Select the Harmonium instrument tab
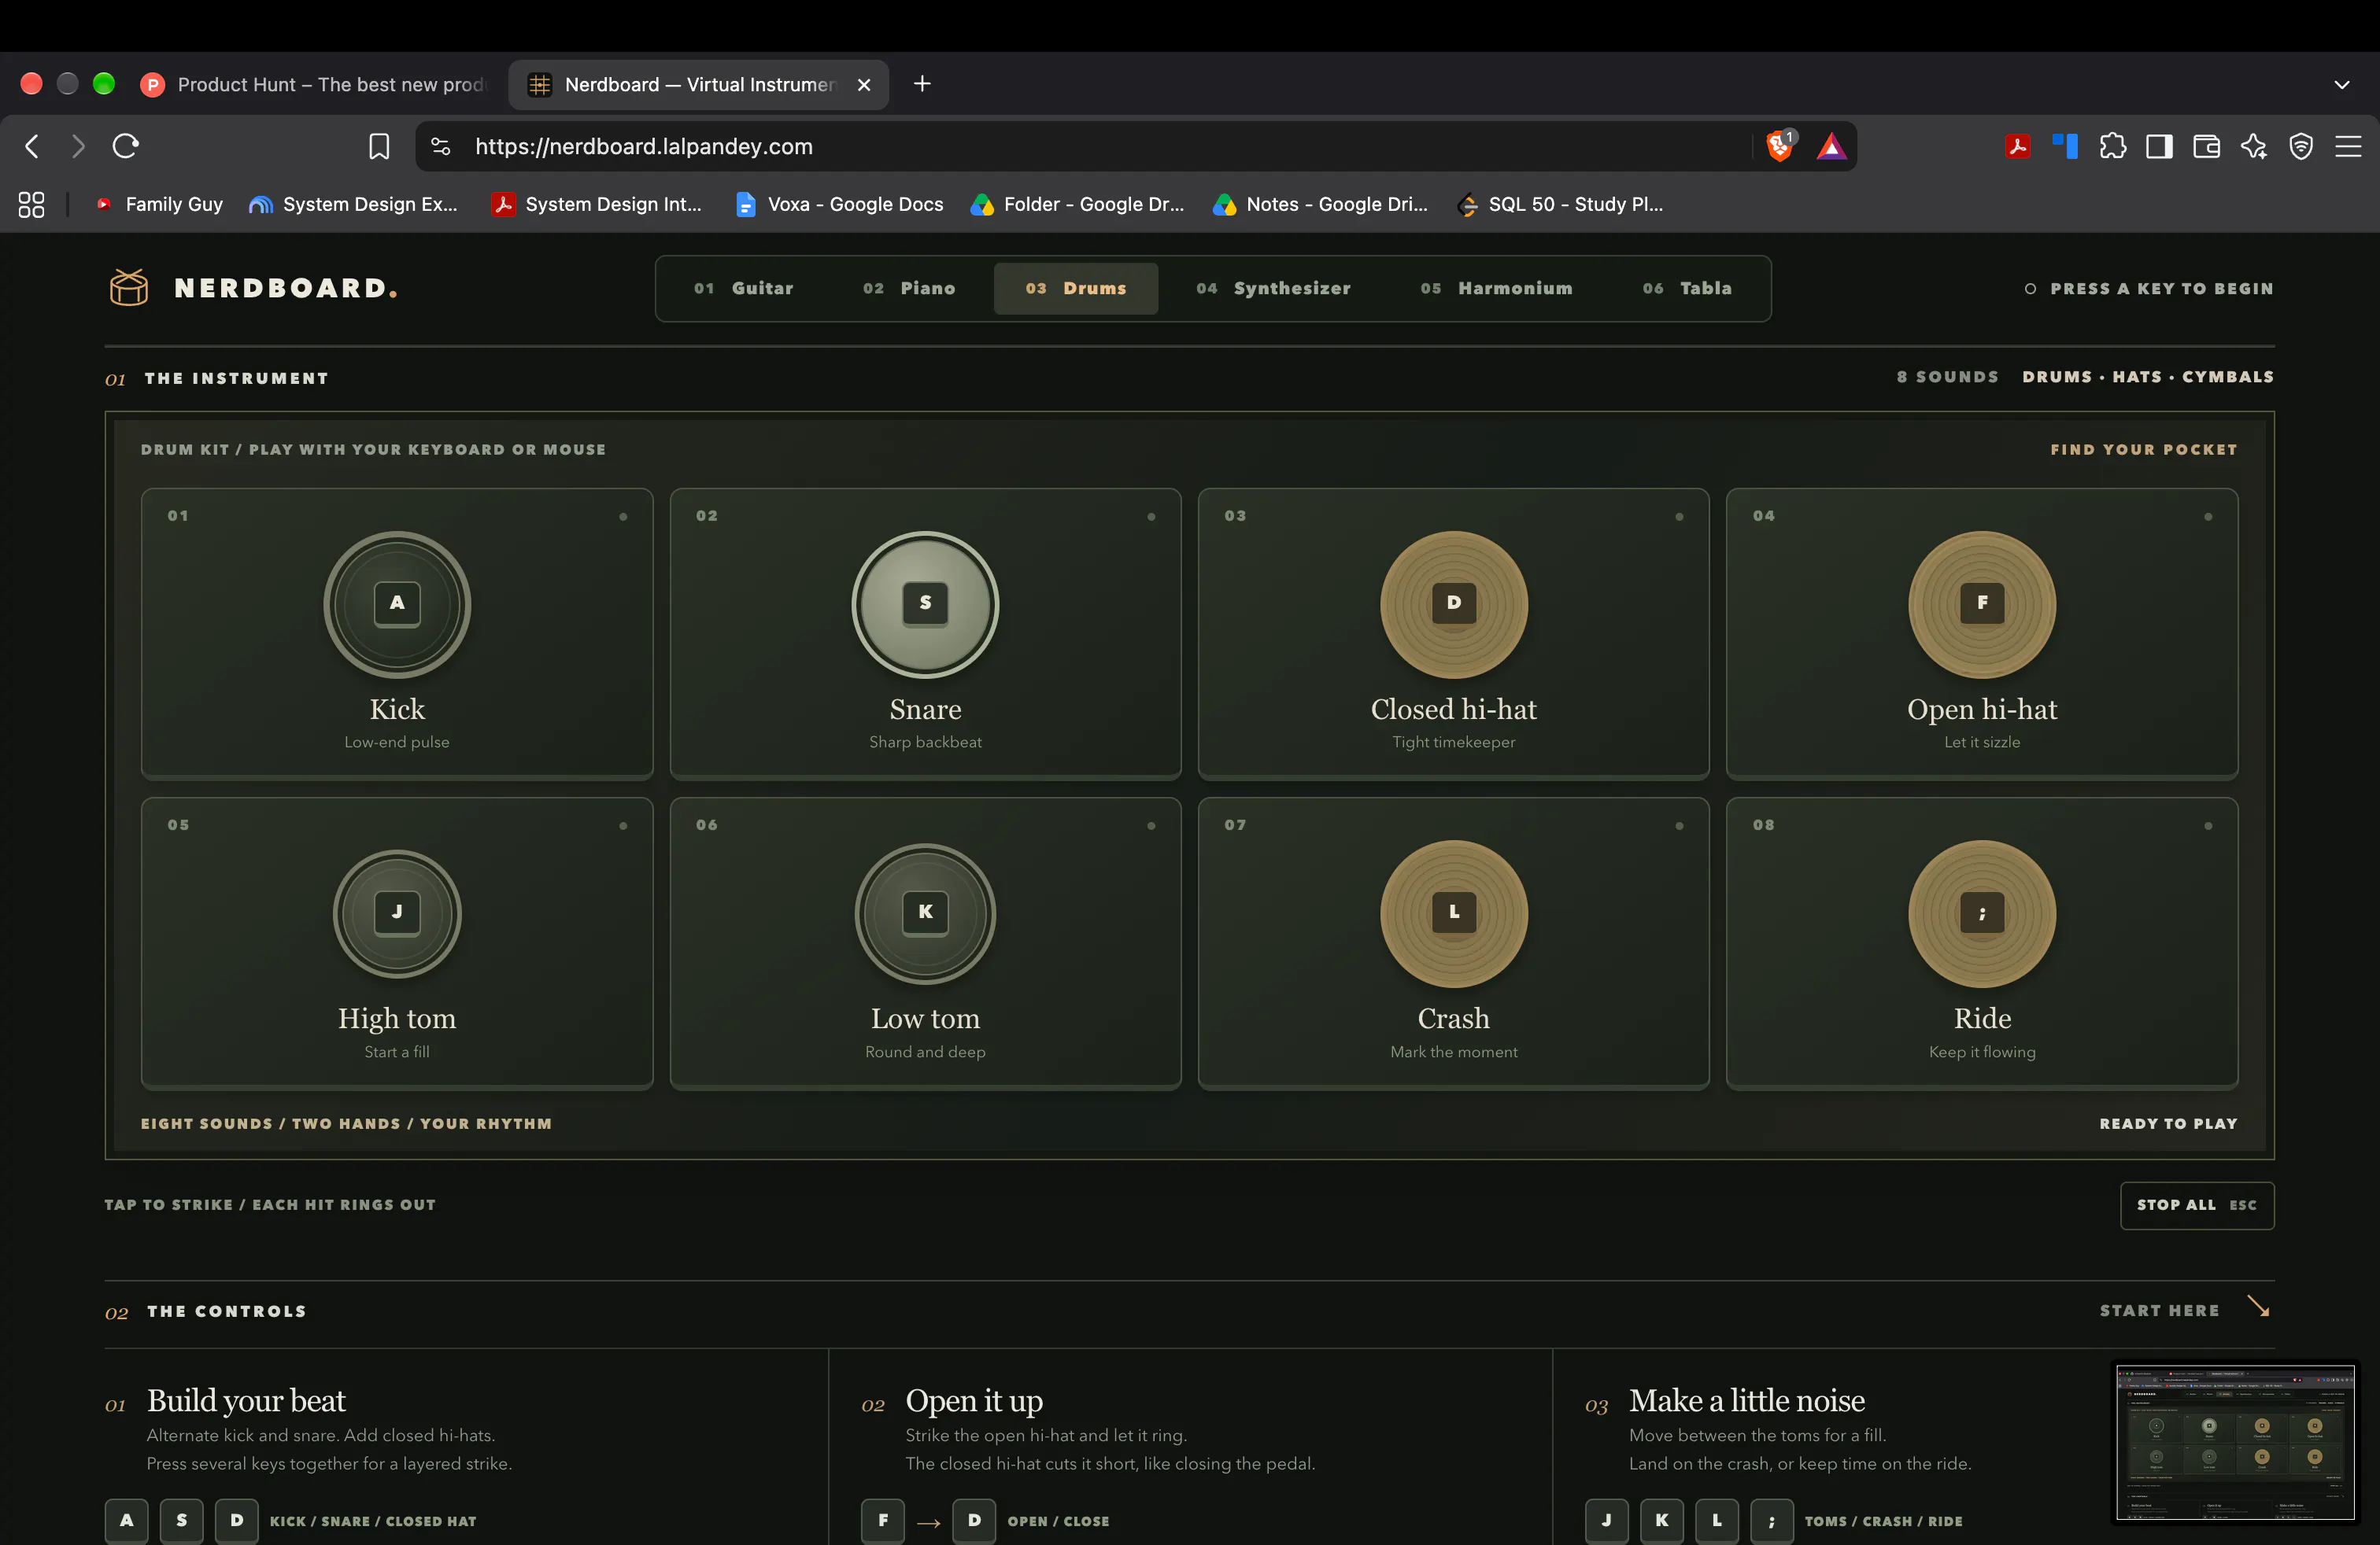2380x1545 pixels. 1496,288
